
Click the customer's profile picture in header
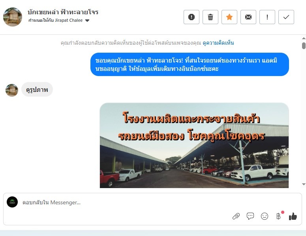coord(13,17)
